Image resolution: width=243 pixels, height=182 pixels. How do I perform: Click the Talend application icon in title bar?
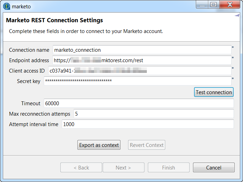(x=6, y=6)
